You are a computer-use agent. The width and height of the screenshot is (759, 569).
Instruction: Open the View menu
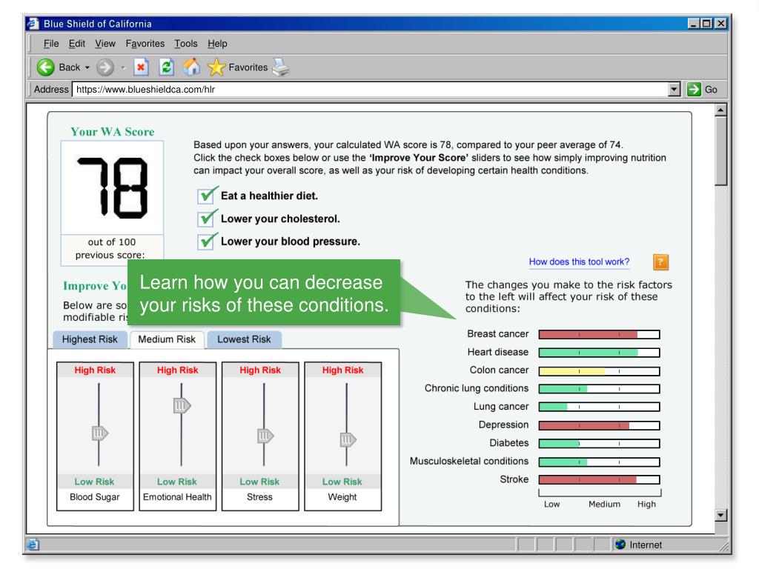105,44
